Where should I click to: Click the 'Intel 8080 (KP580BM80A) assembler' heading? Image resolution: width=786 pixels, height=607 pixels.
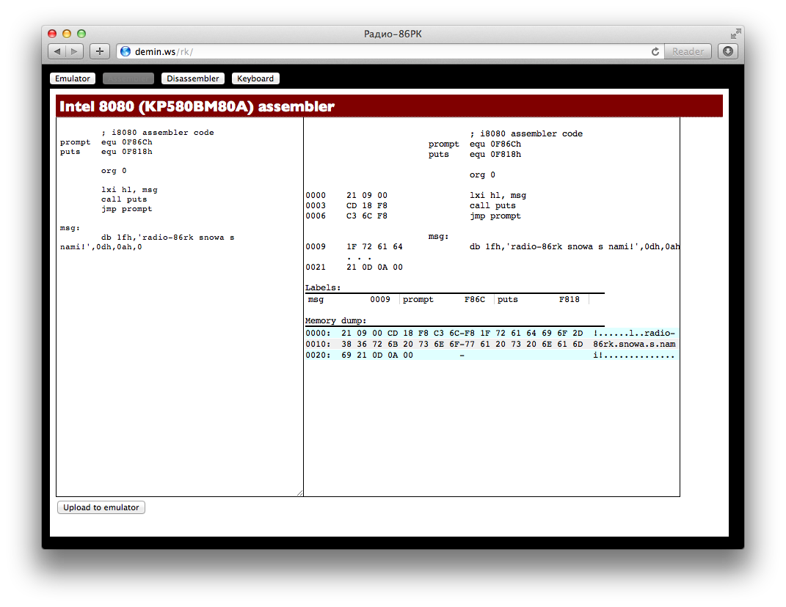click(x=197, y=106)
